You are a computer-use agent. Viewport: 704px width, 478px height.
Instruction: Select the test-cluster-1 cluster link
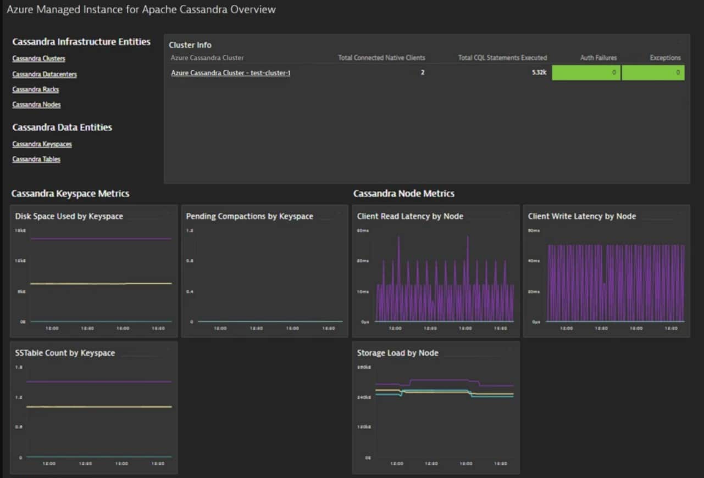(230, 72)
